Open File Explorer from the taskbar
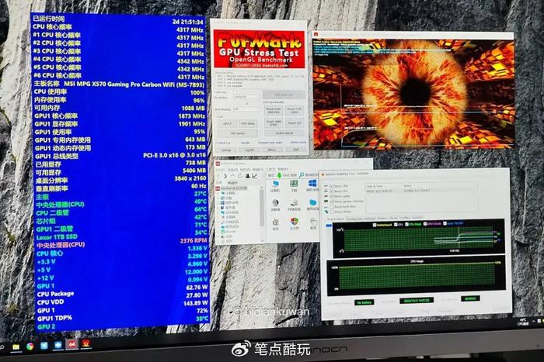 16,346
